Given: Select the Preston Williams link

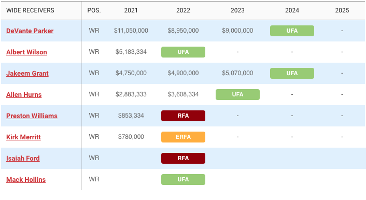Looking at the screenshot, I should pos(32,116).
